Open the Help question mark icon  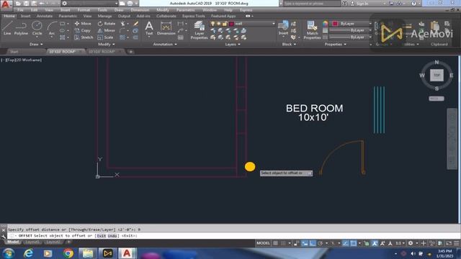(413, 4)
